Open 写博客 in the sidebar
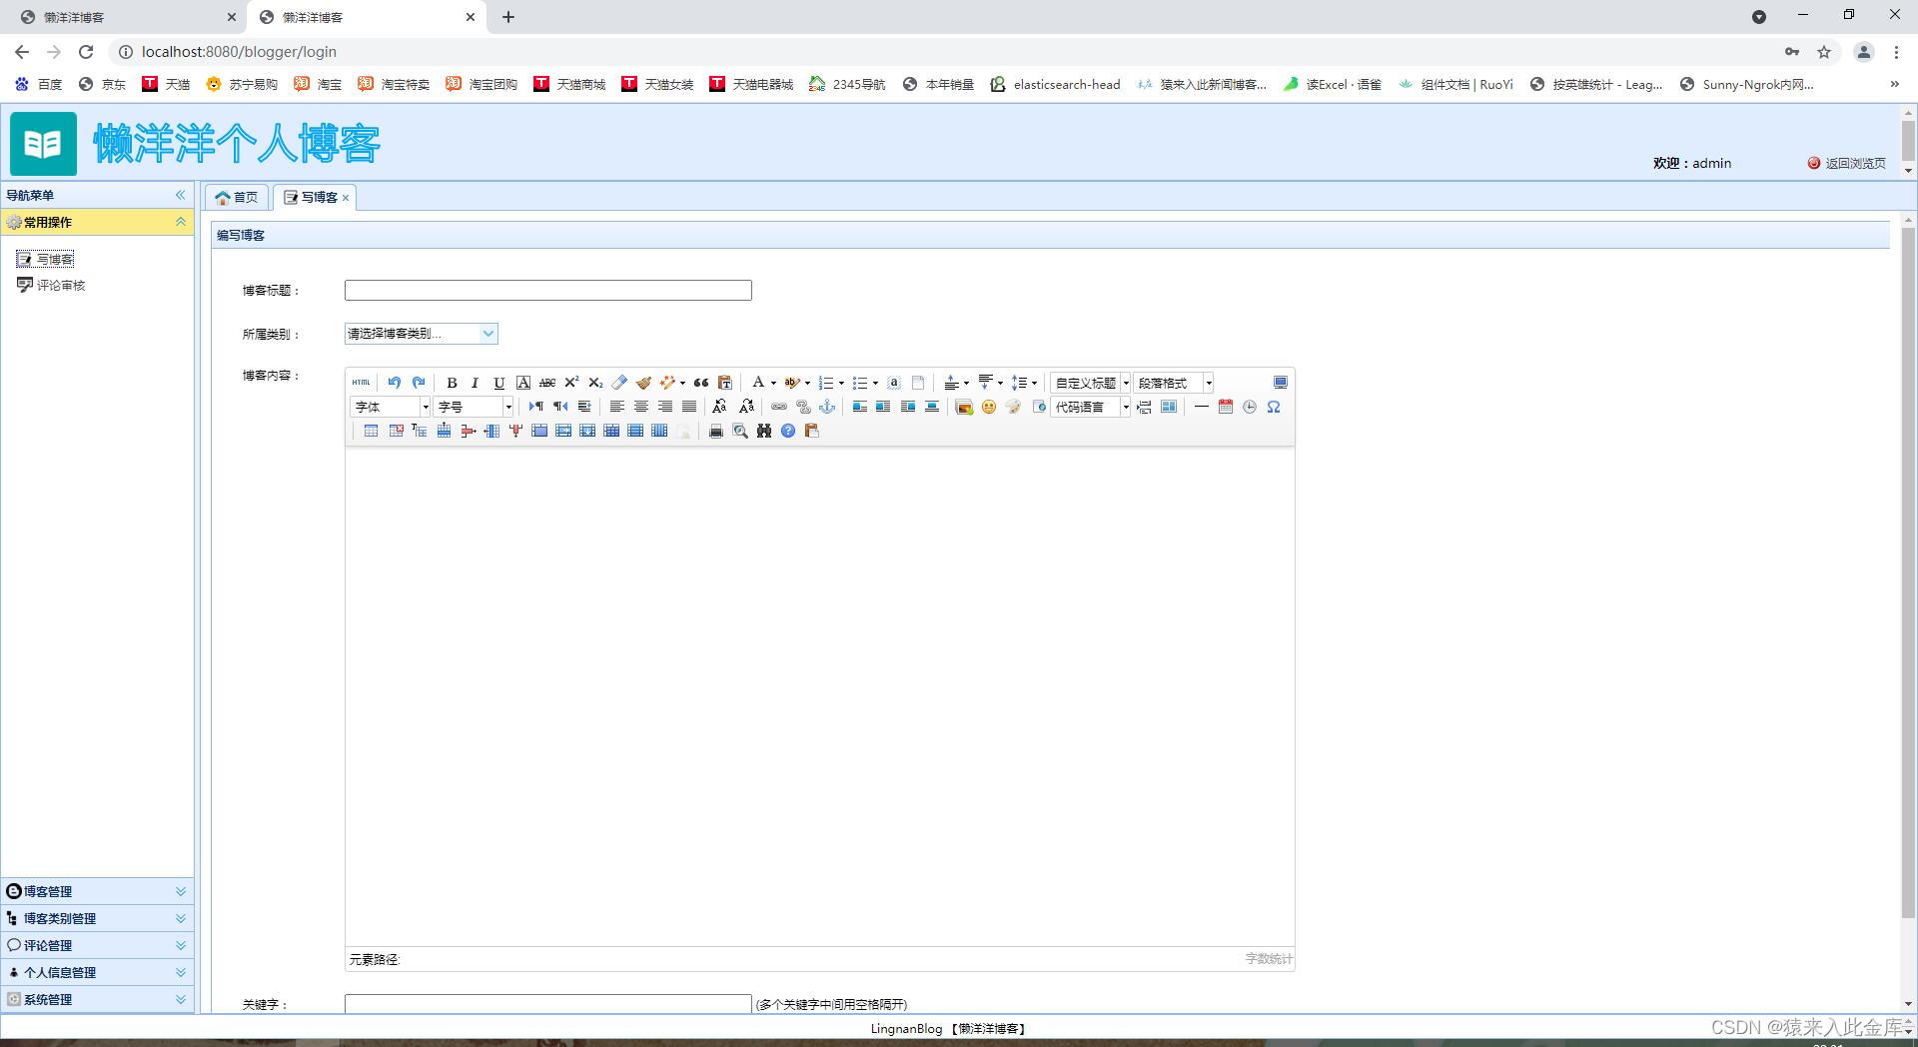This screenshot has width=1918, height=1047. click(x=46, y=260)
